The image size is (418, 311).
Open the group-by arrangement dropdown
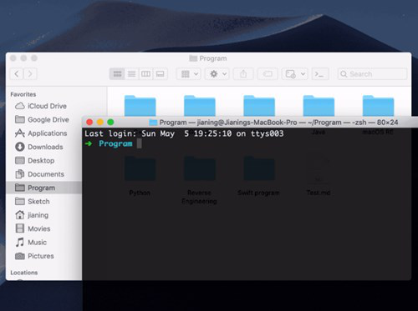coord(189,74)
